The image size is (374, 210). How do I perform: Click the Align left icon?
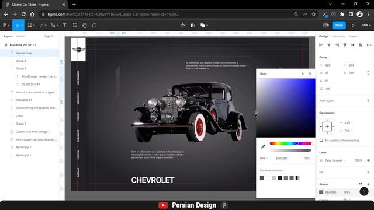coord(321,45)
